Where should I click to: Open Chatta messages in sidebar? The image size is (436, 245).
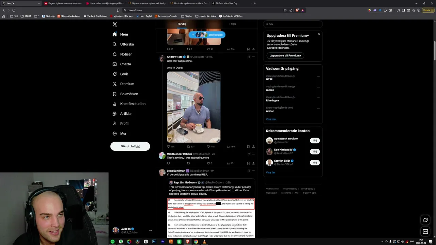click(x=122, y=64)
